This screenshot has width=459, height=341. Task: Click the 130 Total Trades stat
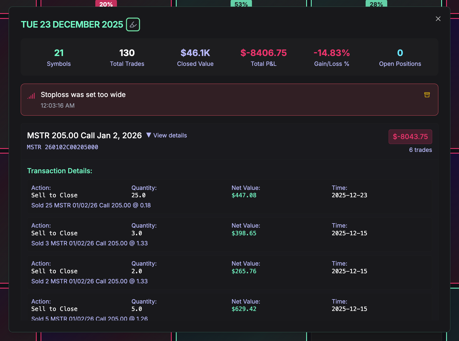tap(127, 57)
